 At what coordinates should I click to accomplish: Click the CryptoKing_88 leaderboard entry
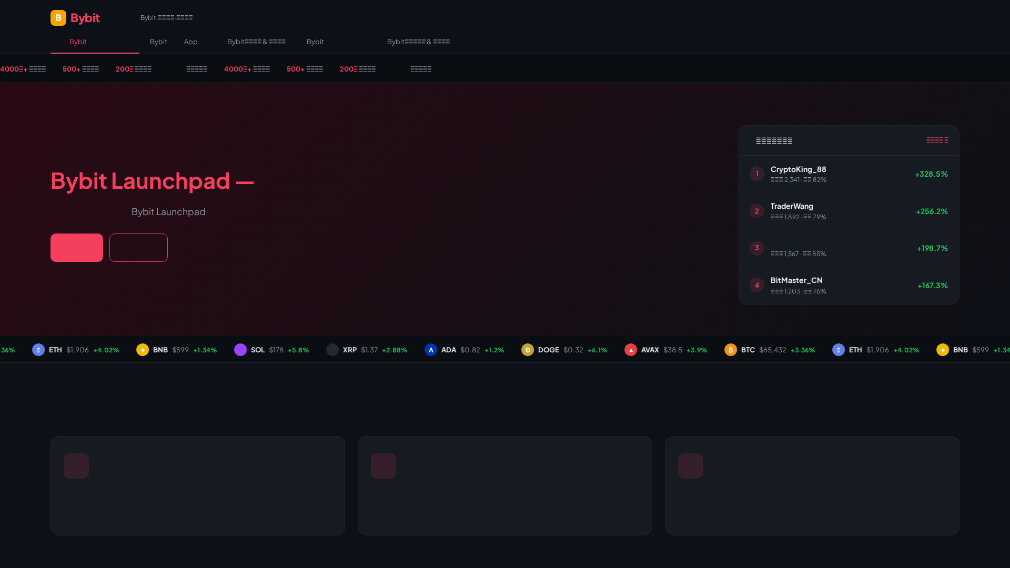pos(847,174)
